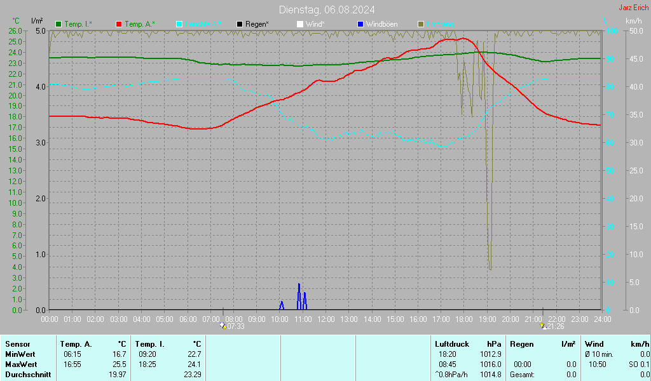Click the green Temp. I. legend square
This screenshot has height=381, width=651.
[59, 24]
